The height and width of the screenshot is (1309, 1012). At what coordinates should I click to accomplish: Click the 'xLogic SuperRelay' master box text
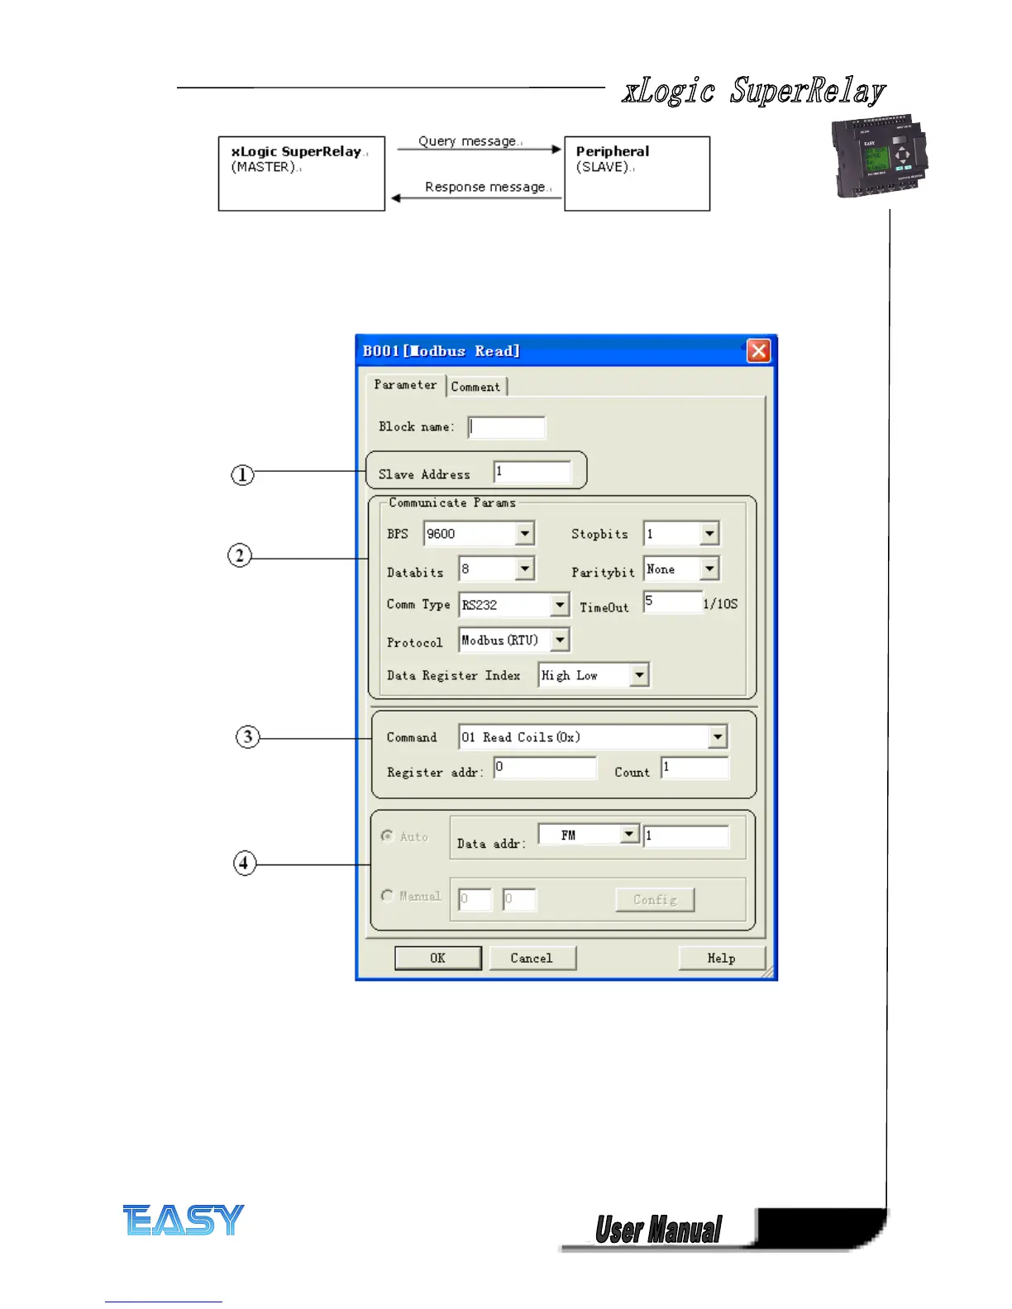point(296,152)
